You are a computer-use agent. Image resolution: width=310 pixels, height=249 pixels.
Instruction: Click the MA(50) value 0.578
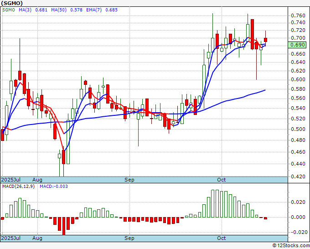(76, 10)
